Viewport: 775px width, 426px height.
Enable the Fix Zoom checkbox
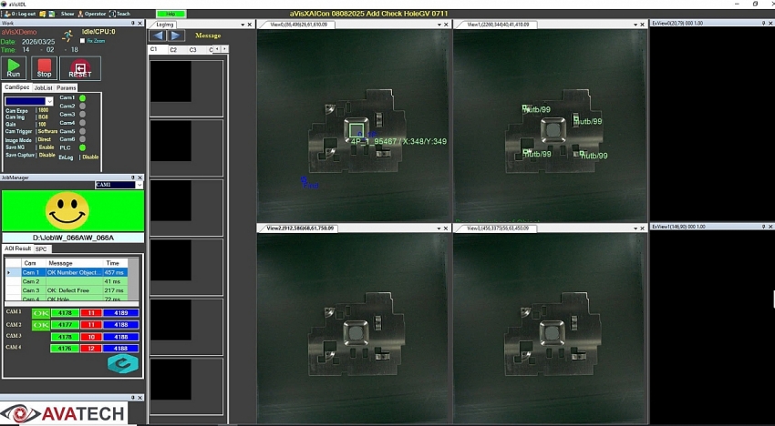tap(84, 41)
